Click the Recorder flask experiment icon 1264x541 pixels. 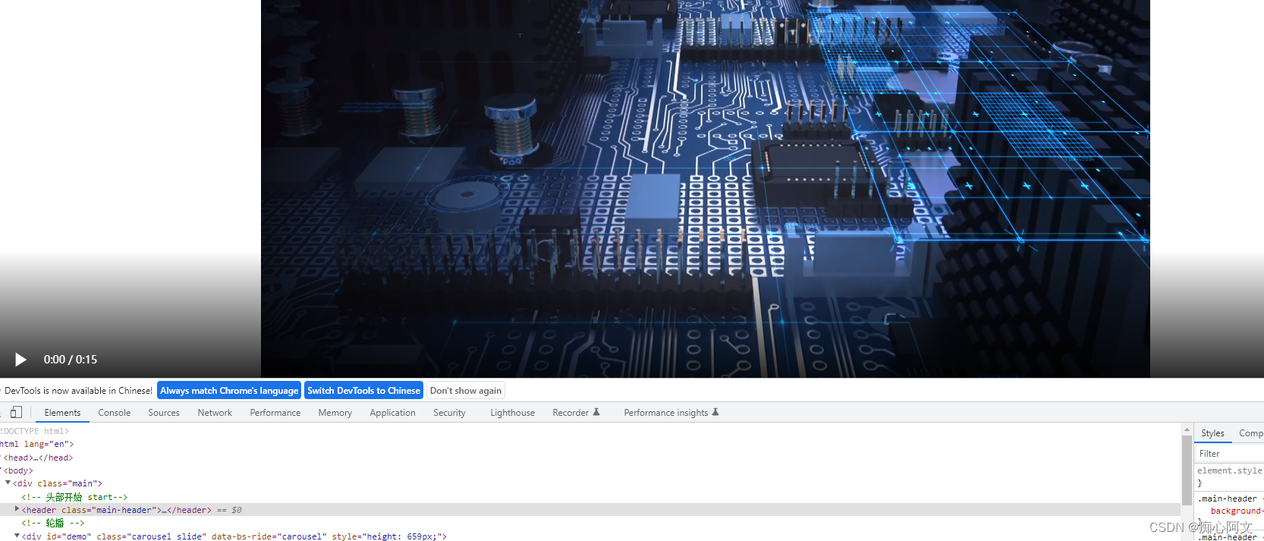(596, 412)
